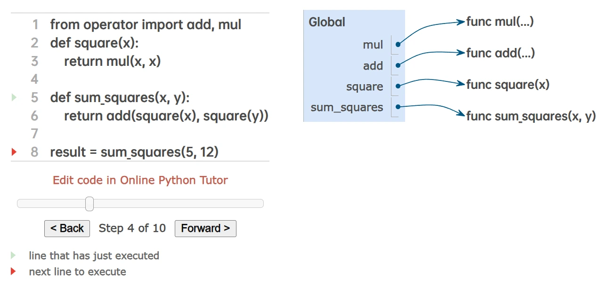This screenshot has height=286, width=610.
Task: Click the Global frame title
Action: 327,22
